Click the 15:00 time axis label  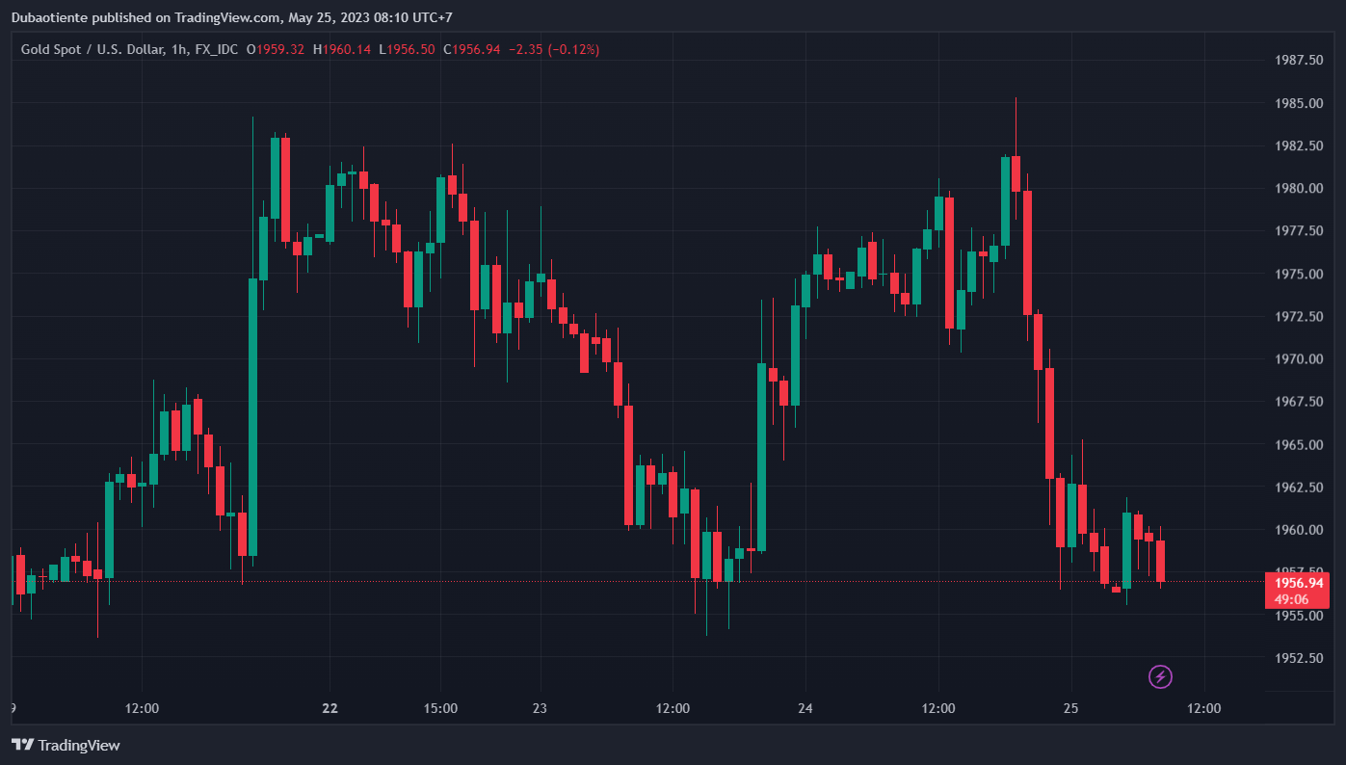[x=440, y=708]
